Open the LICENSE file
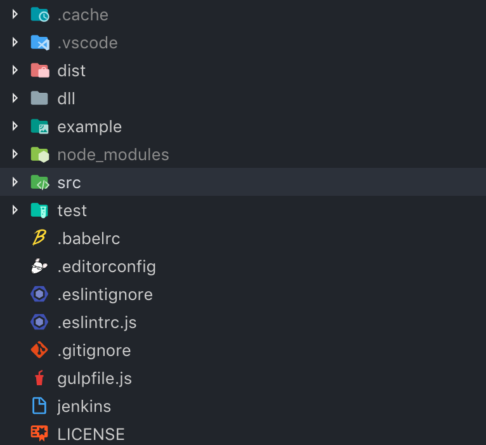Image resolution: width=486 pixels, height=445 pixels. 91,434
